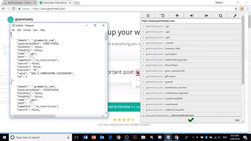The width and height of the screenshot is (251, 141).
Task: Expand the browser_info cookie row
Action: pos(191,49)
